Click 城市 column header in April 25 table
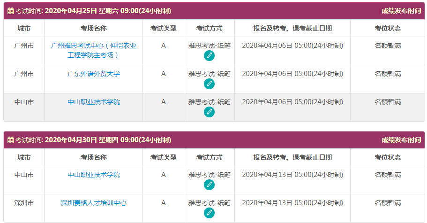Screen dimensions: 427x223 24,28
